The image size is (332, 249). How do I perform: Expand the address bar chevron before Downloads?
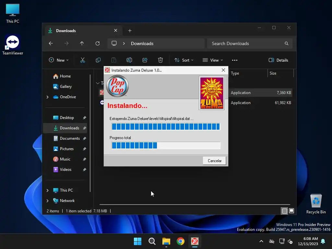click(x=124, y=43)
